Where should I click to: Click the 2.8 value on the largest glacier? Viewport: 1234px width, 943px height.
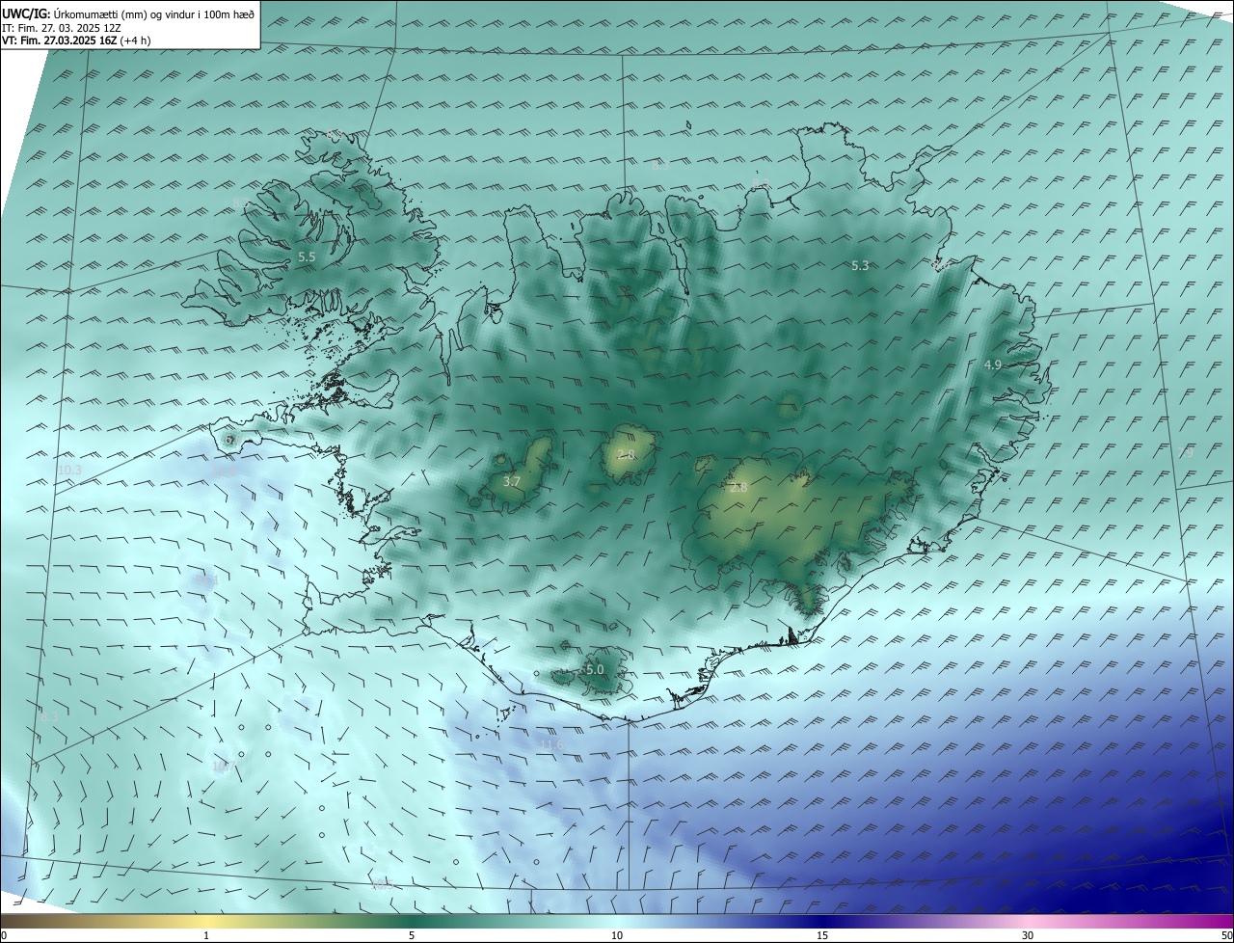pyautogui.click(x=738, y=488)
